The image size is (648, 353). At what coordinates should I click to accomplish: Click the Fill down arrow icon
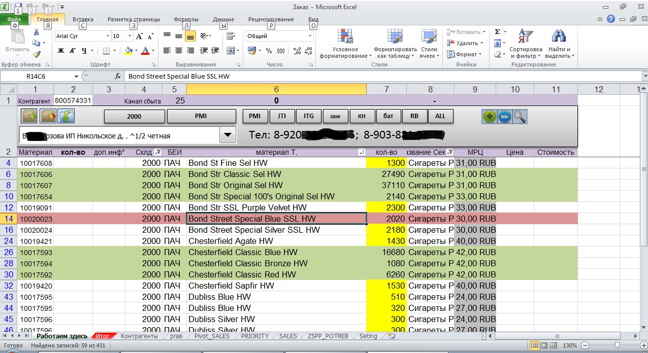[497, 43]
